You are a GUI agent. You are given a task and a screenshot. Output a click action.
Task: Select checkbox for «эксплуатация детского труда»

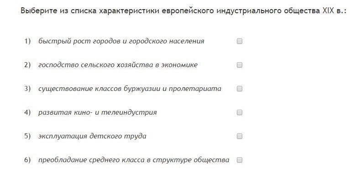point(240,136)
